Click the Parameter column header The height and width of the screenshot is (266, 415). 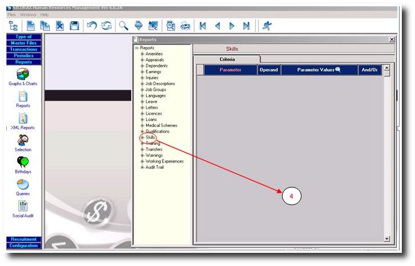pyautogui.click(x=230, y=70)
